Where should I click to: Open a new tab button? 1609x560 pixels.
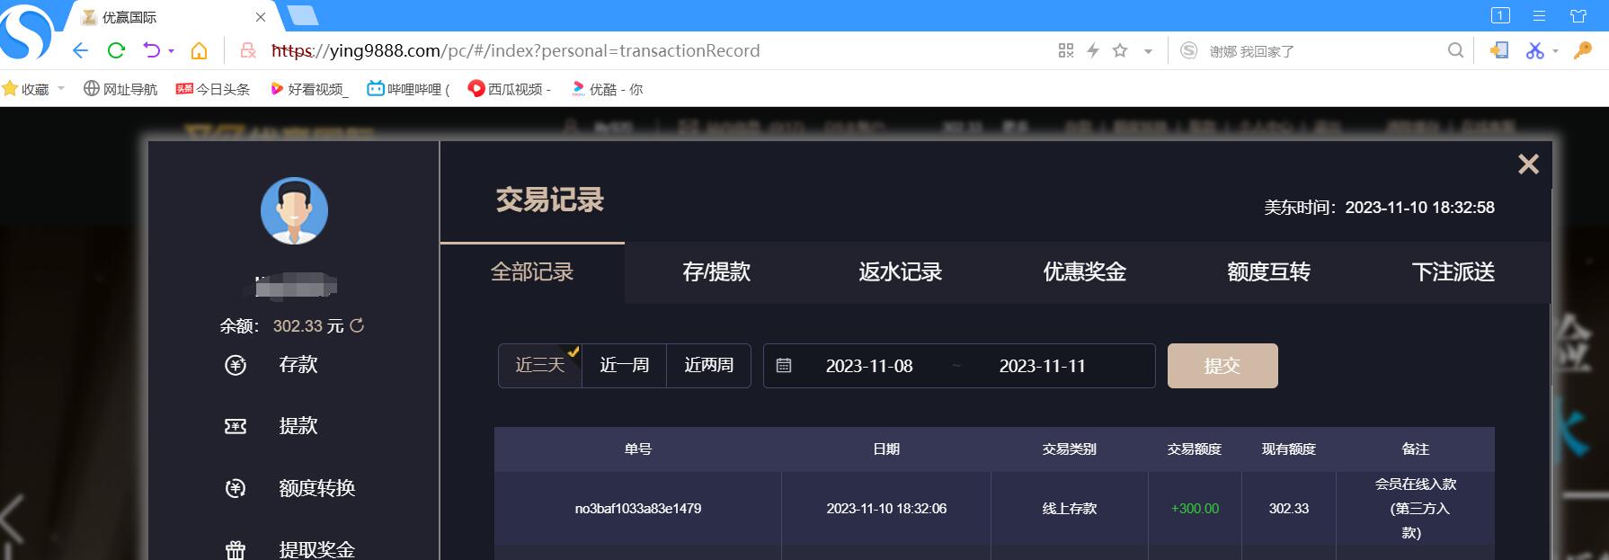tap(303, 15)
